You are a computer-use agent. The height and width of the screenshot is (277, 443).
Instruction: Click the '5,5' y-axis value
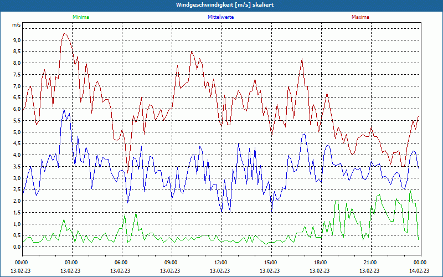point(17,120)
